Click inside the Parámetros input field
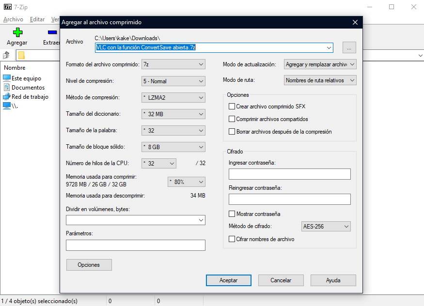Image resolution: width=424 pixels, height=306 pixels. click(135, 245)
